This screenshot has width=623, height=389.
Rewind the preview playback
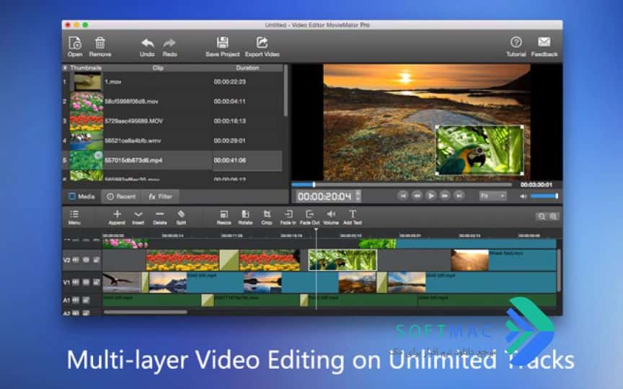(417, 196)
